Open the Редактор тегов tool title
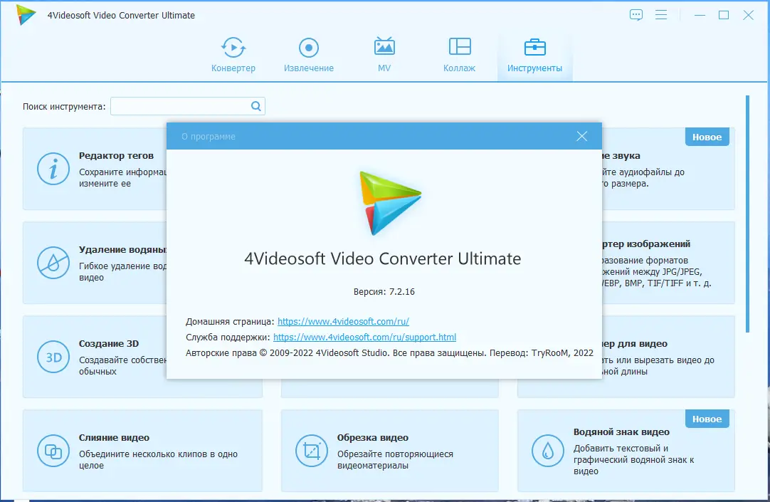Screen dimensions: 770x502 pos(116,156)
